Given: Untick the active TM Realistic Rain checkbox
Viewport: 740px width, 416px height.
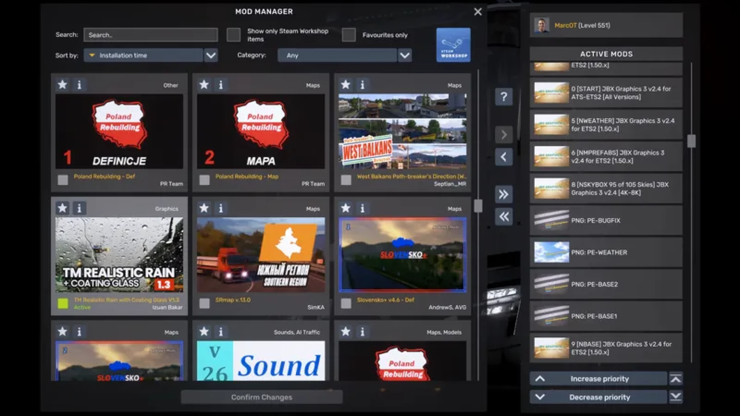Looking at the screenshot, I should click(63, 304).
